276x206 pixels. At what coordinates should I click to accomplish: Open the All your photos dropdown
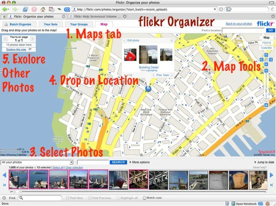(37, 162)
